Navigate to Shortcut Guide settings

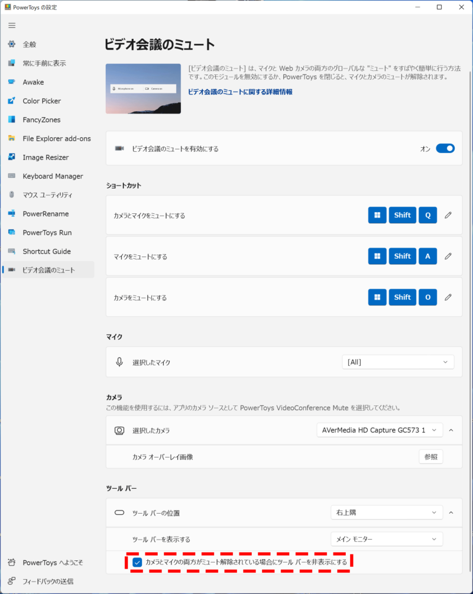pyautogui.click(x=48, y=252)
